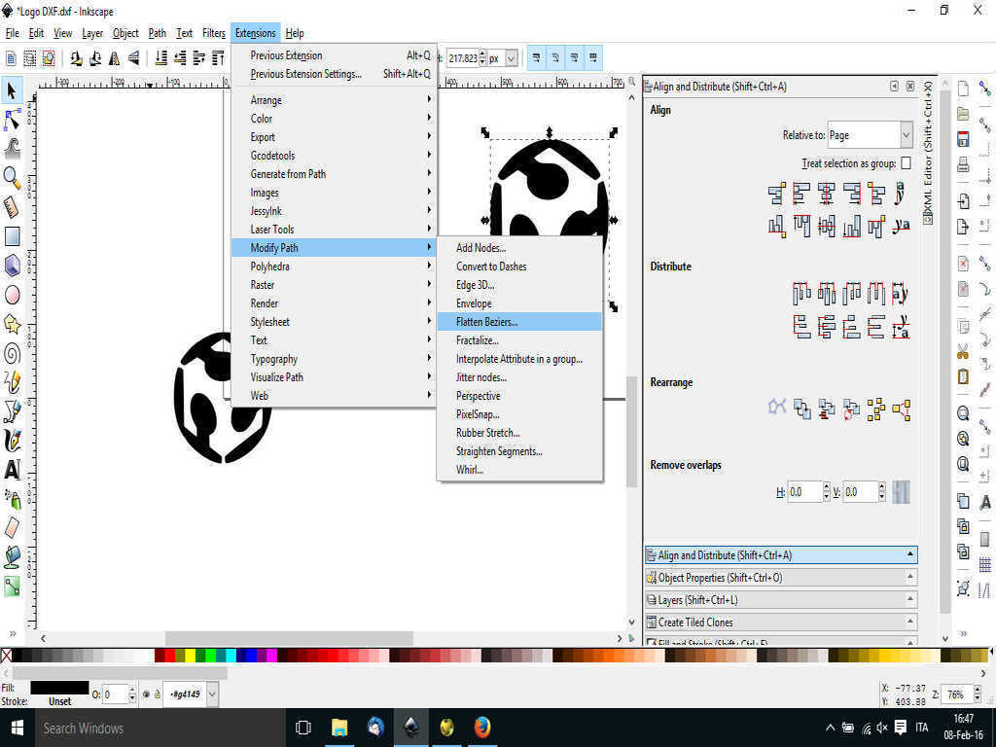Select the Measure ruler tool
Screen dimensions: 996x747
click(x=12, y=207)
